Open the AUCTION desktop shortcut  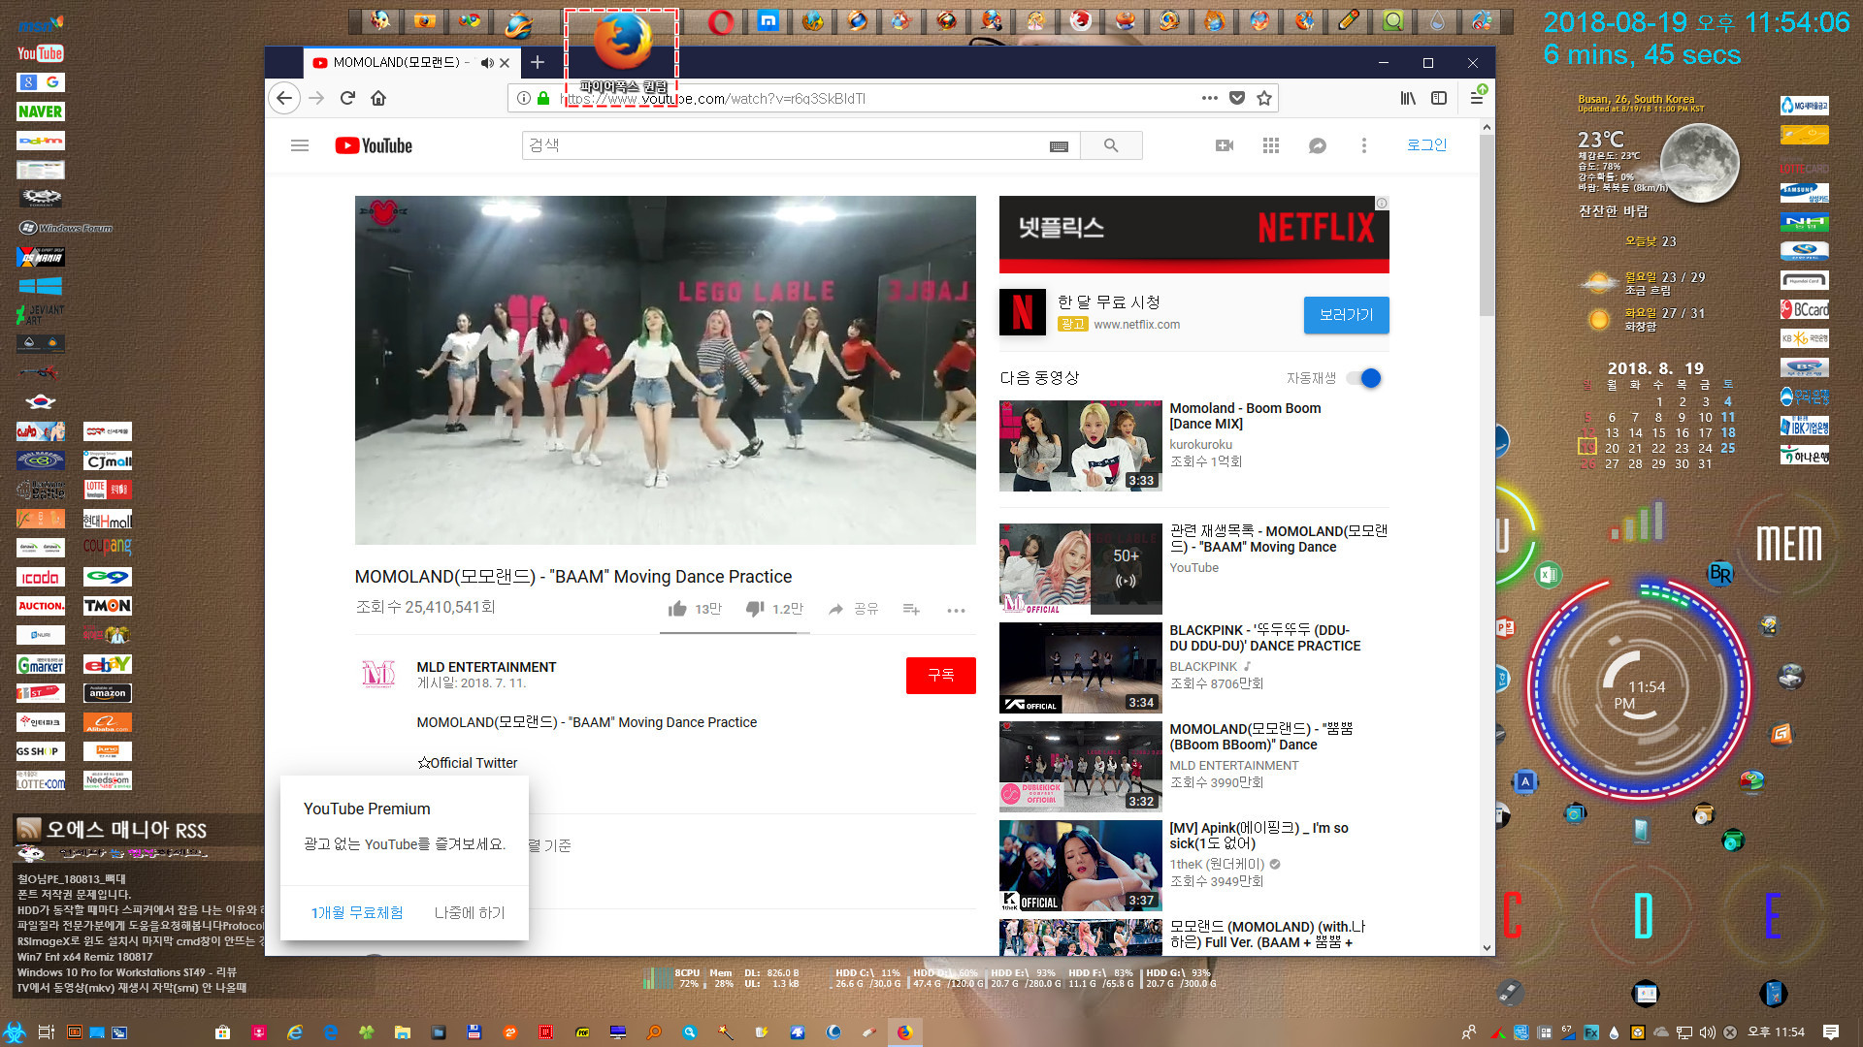(41, 606)
